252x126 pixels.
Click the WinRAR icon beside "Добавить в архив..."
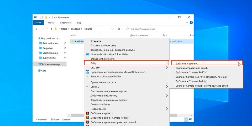point(87,113)
